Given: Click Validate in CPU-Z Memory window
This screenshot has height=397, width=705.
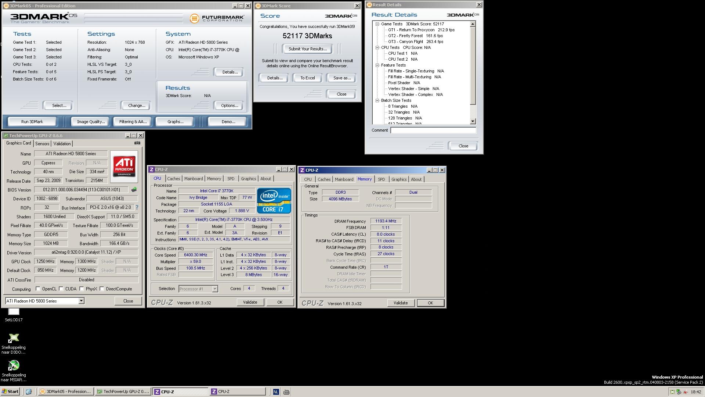Looking at the screenshot, I should click(401, 303).
